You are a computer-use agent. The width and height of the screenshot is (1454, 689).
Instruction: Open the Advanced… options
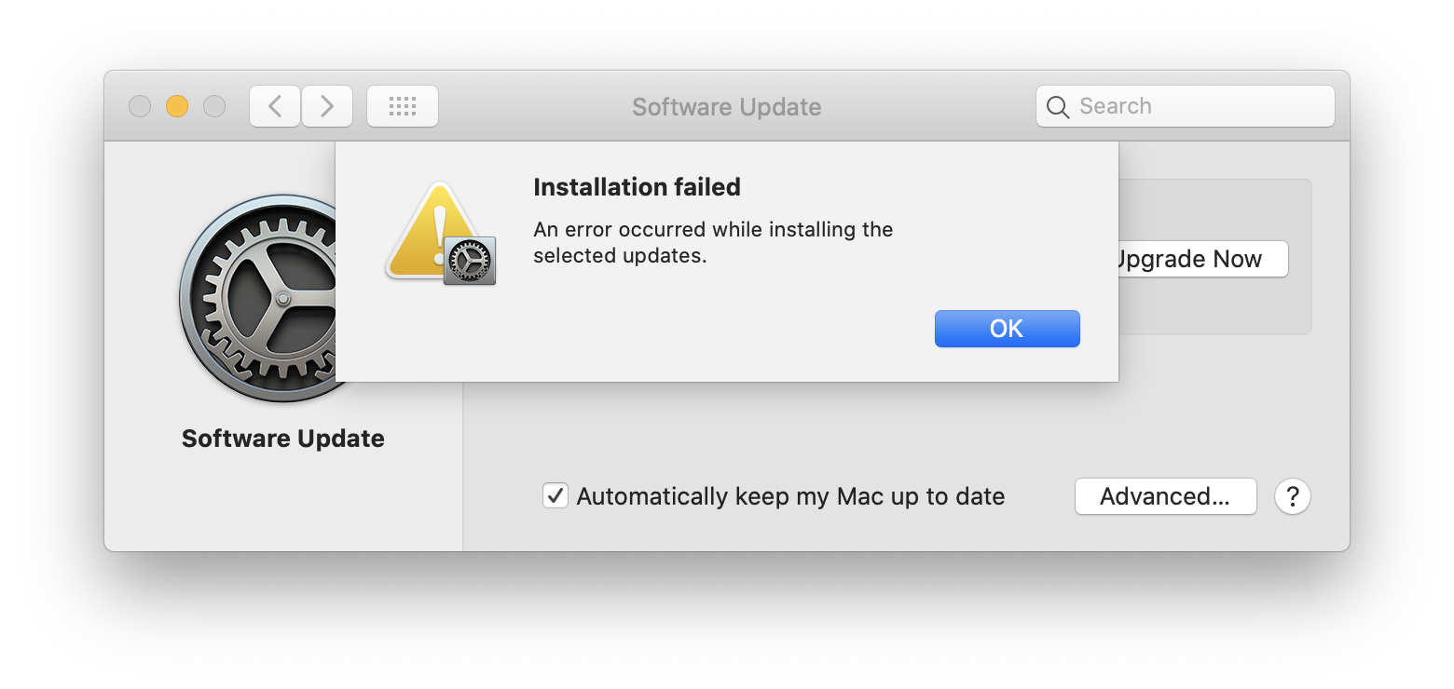point(1165,496)
